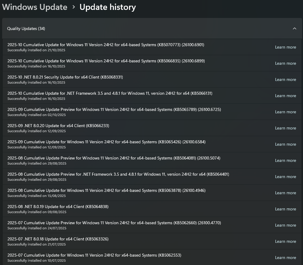This screenshot has height=265, width=303.
Task: Click Learn more for KB5068331 .NET update
Action: pos(285,79)
